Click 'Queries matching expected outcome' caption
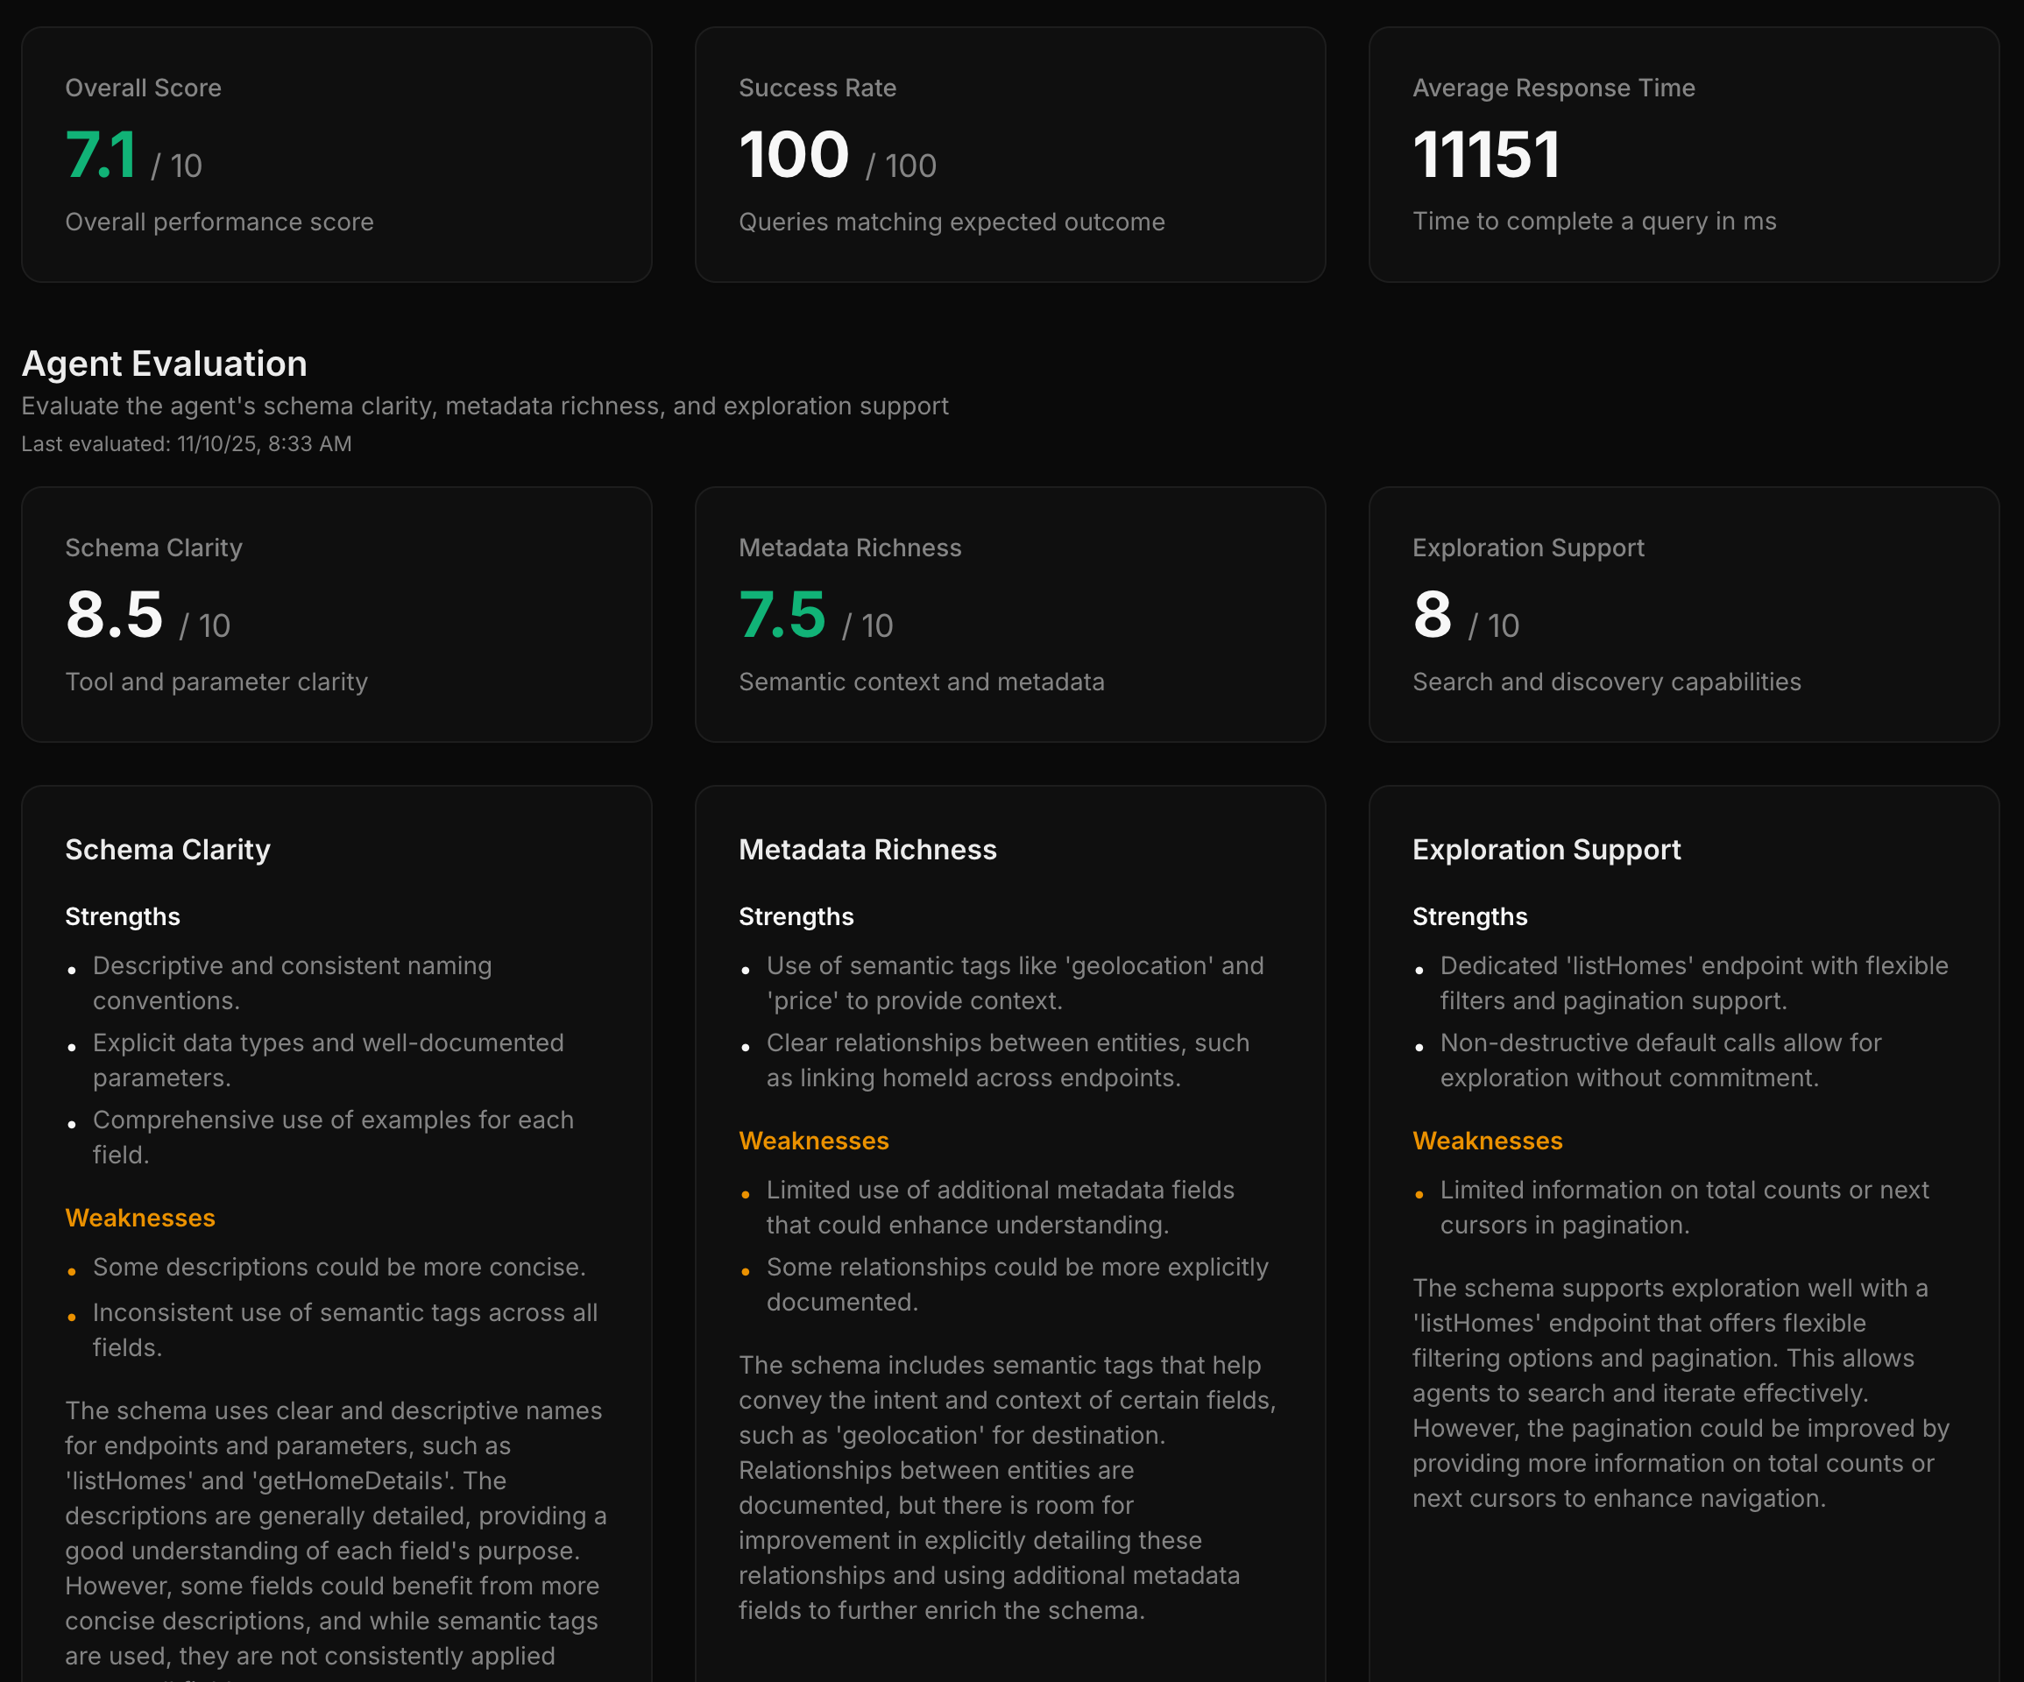 click(x=951, y=222)
